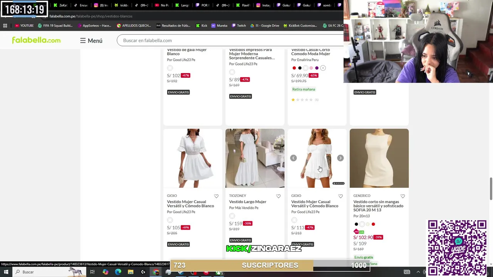Open Vestido Largo Mujer product link
The height and width of the screenshot is (277, 493).
[248, 202]
